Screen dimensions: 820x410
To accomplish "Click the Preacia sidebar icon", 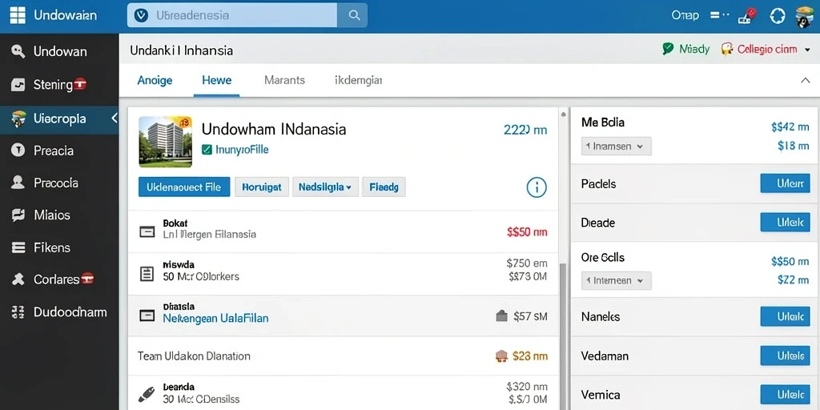I will pos(18,151).
